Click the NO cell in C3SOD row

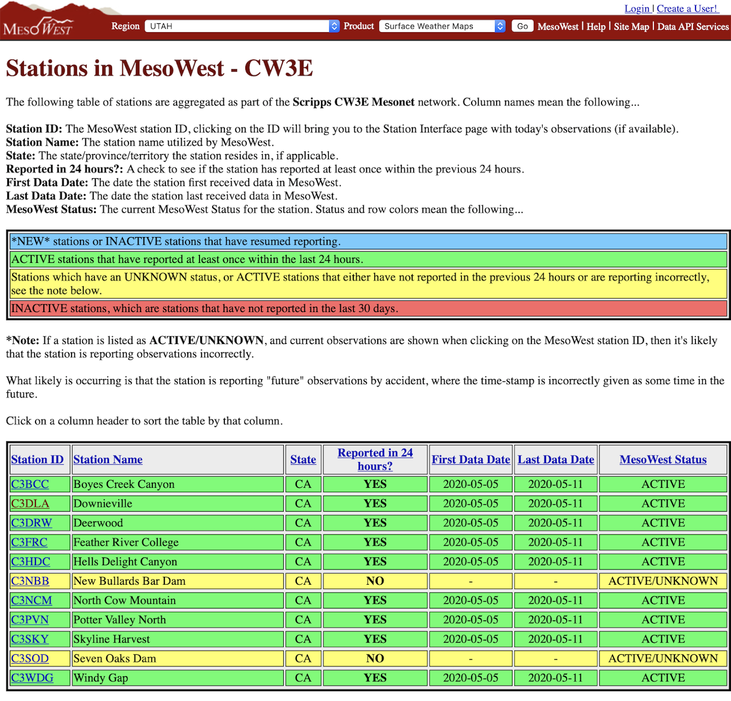click(x=375, y=659)
